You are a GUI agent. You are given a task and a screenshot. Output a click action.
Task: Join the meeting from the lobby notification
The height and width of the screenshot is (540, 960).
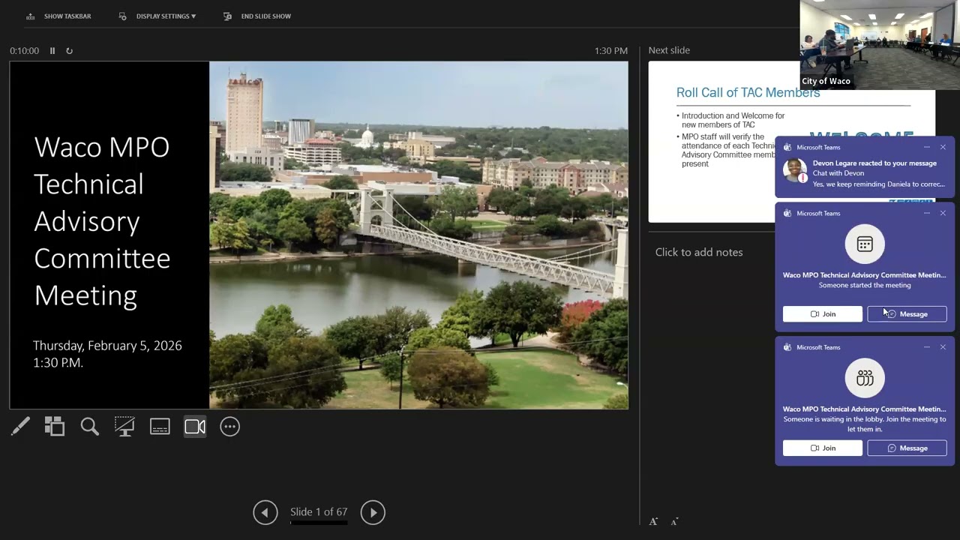(x=823, y=448)
